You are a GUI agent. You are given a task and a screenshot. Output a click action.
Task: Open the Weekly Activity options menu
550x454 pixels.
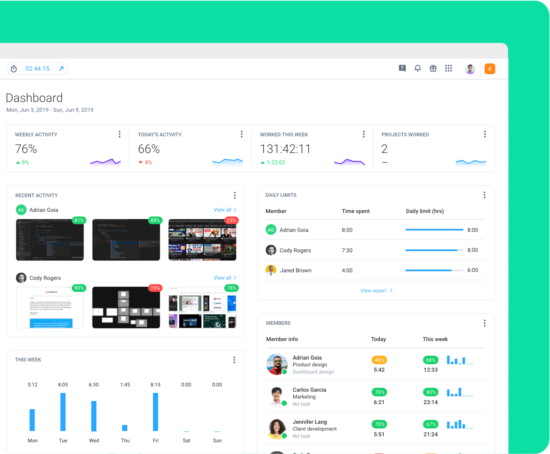coord(119,134)
